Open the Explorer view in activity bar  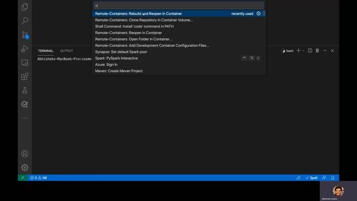25,7
